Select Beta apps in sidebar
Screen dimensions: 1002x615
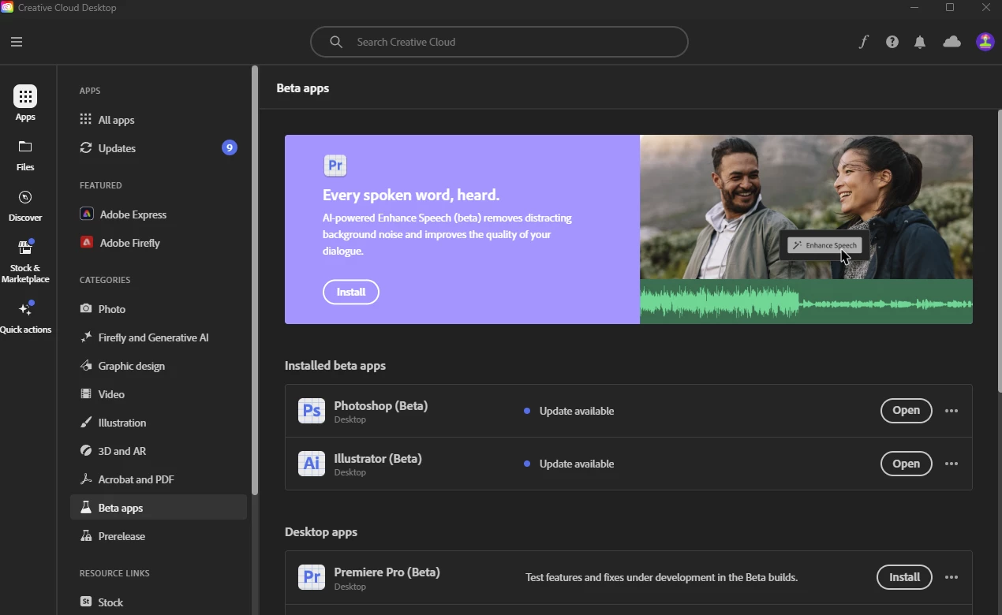(x=159, y=508)
